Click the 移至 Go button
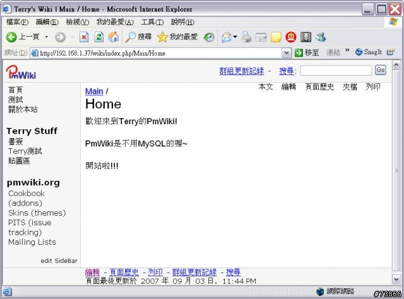 pyautogui.click(x=307, y=53)
